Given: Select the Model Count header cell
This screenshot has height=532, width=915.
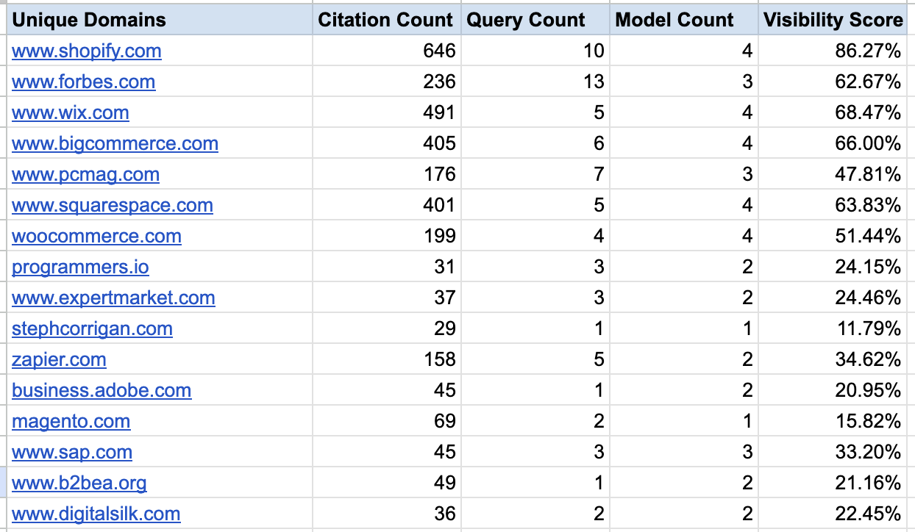Looking at the screenshot, I should (x=674, y=20).
